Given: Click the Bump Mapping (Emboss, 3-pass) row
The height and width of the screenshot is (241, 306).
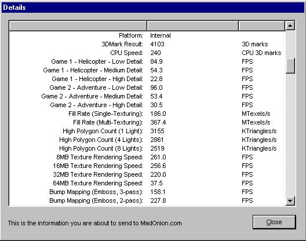Looking at the screenshot, I should pos(147,192).
